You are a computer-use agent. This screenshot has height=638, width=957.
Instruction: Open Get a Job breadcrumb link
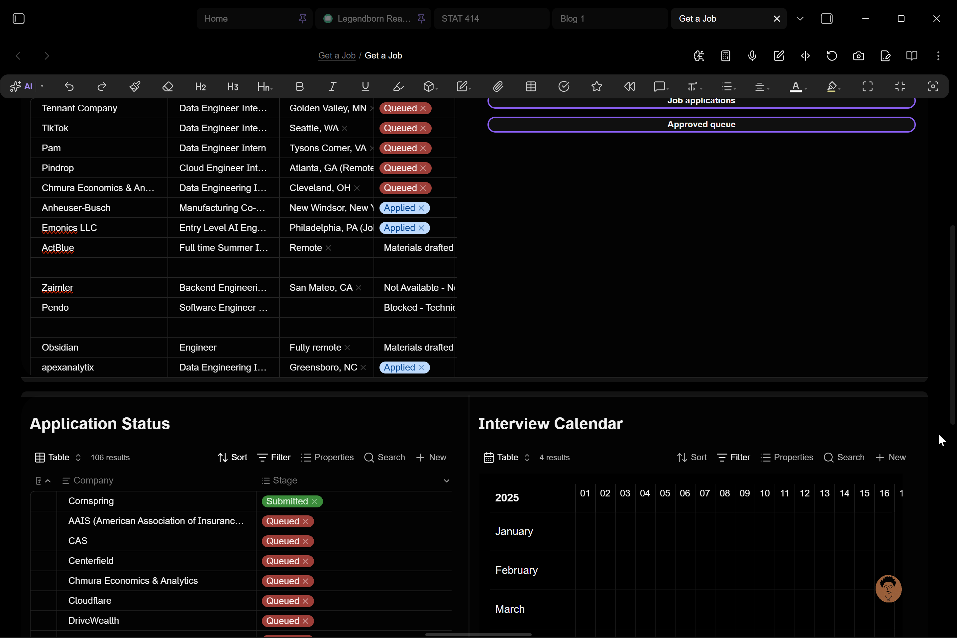(337, 56)
